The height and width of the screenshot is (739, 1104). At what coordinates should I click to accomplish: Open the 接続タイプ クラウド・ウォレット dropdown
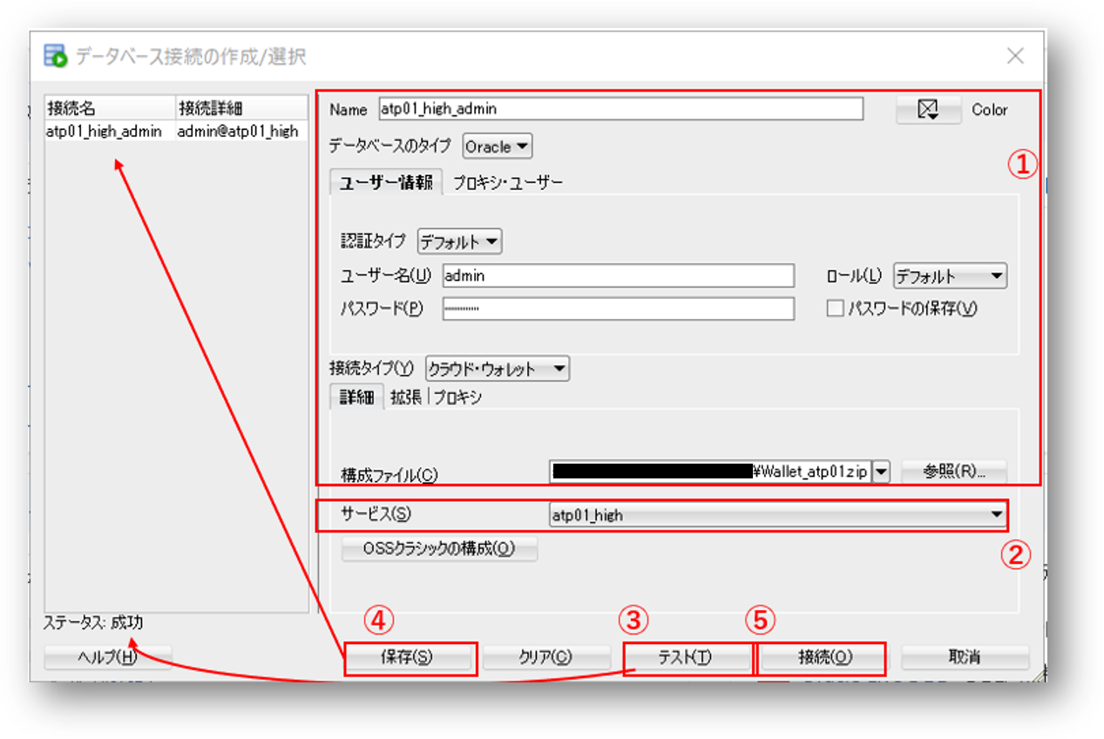(496, 368)
